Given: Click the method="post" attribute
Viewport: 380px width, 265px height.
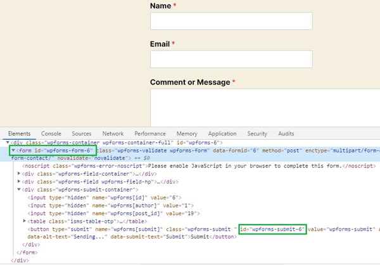Looking at the screenshot, I should pos(282,151).
